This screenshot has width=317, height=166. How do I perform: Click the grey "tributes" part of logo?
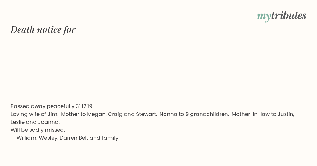click(289, 16)
